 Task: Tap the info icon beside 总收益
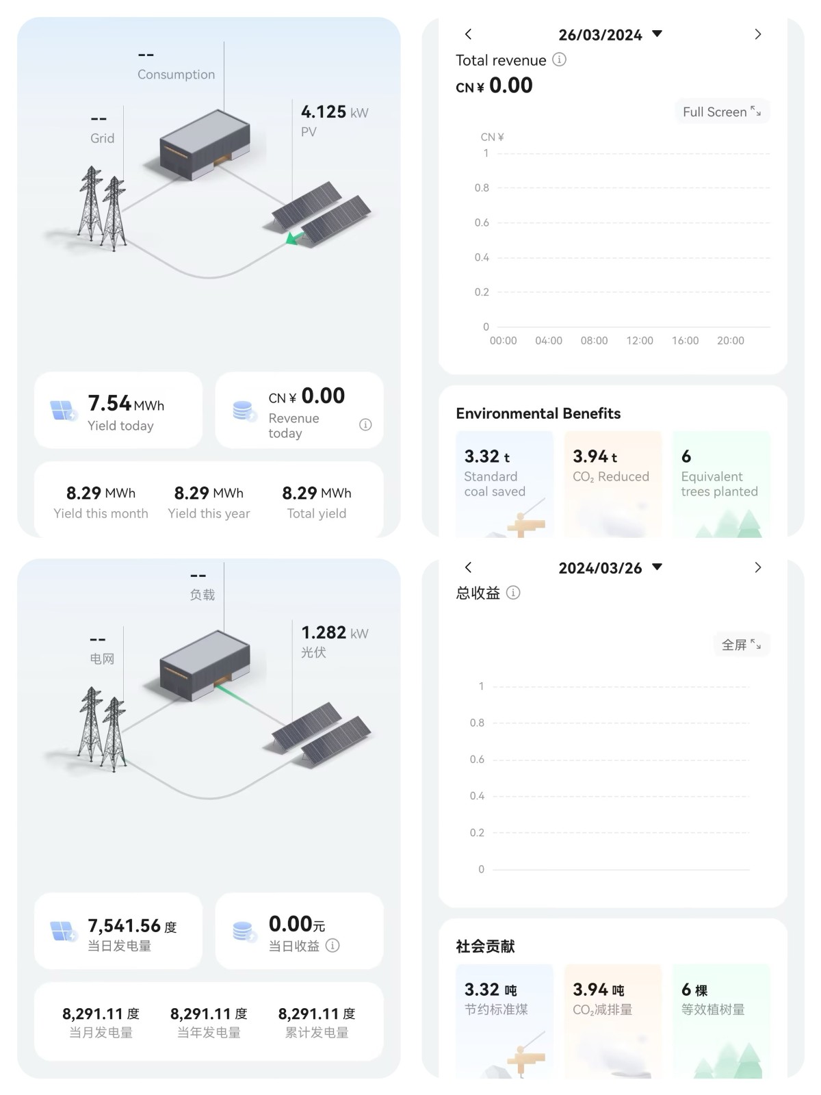tap(513, 593)
